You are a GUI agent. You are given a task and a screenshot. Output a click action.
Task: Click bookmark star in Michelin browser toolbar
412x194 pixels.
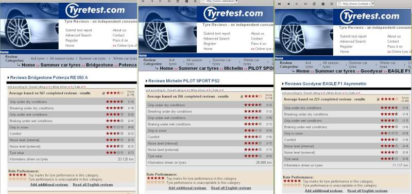[195, 2]
